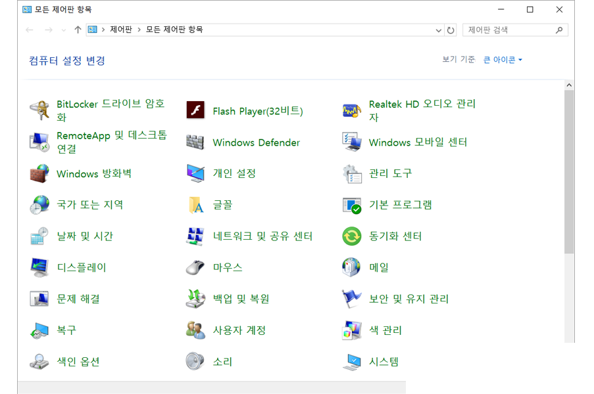Open 국가 또는 지역 globe icon
The width and height of the screenshot is (594, 394).
pos(39,205)
